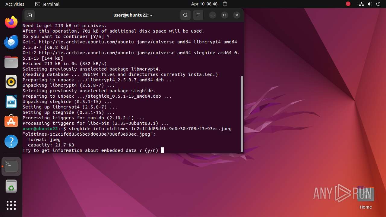Minimize the terminal window
This screenshot has height=217, width=386.
click(x=213, y=15)
